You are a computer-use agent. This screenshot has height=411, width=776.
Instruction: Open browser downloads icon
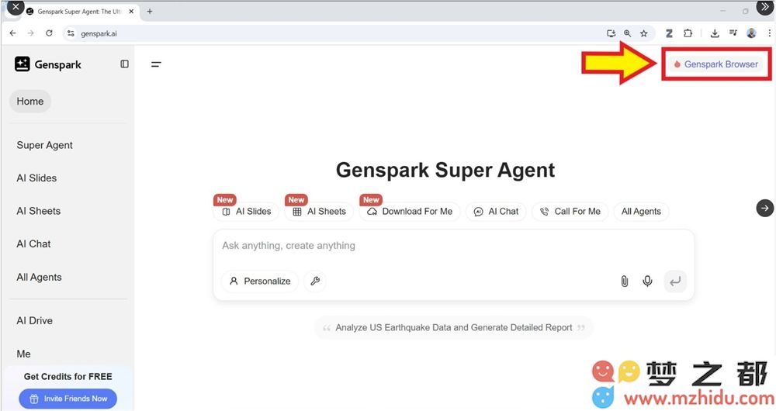715,33
